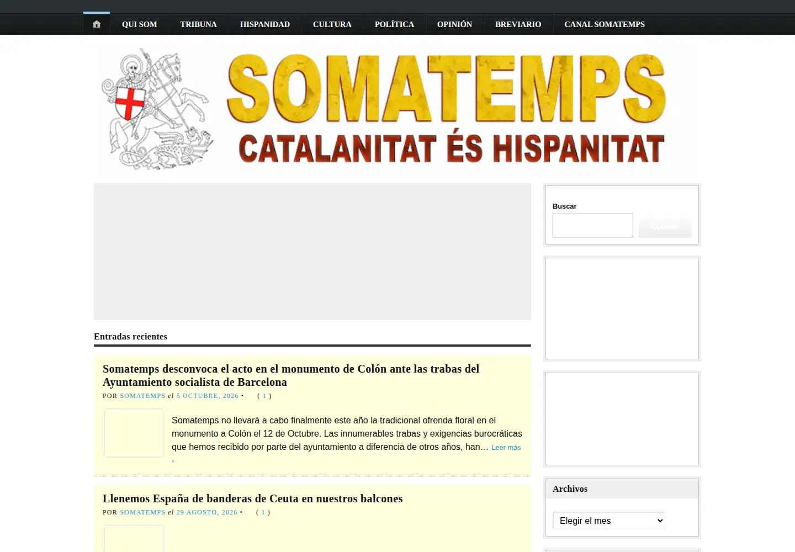The image size is (795, 552).
Task: Open the HISPANIDAD section
Action: pos(265,24)
